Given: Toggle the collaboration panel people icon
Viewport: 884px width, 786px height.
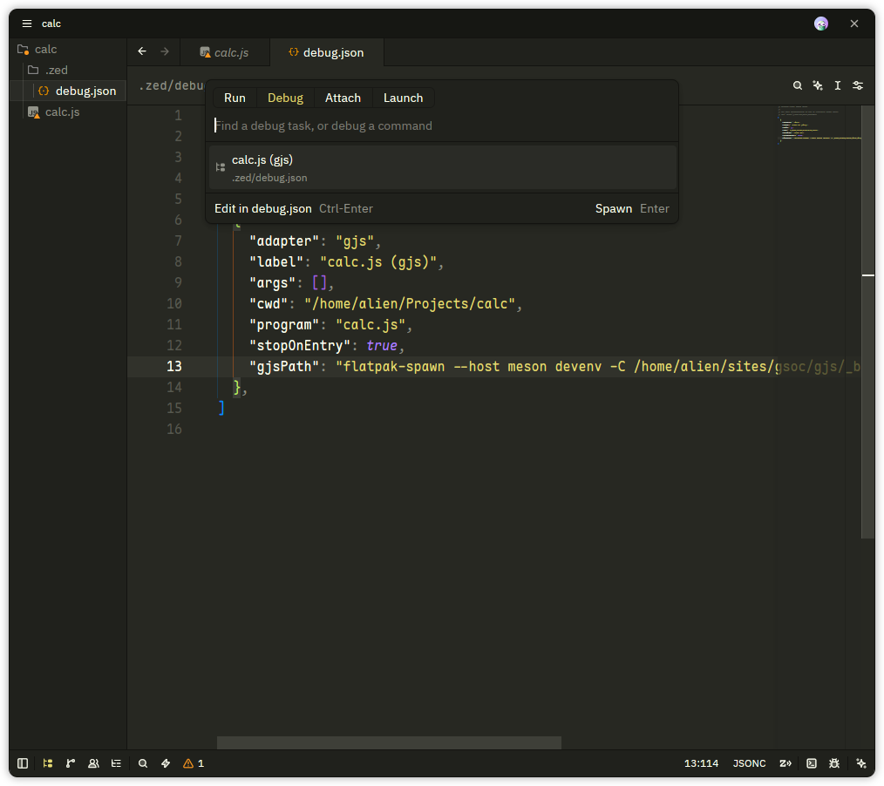Looking at the screenshot, I should [93, 763].
